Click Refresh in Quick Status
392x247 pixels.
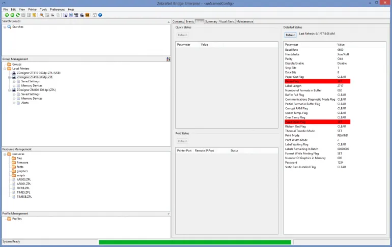182,35
